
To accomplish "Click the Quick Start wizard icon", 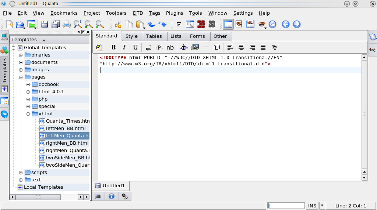I will [x=99, y=47].
